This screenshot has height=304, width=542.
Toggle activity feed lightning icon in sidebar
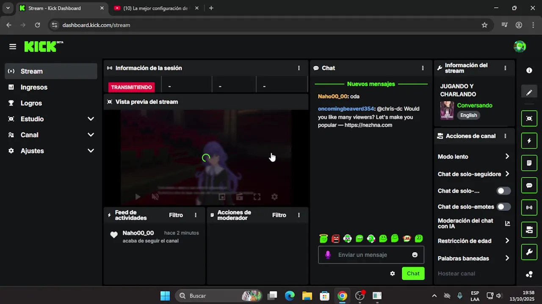[x=529, y=141]
